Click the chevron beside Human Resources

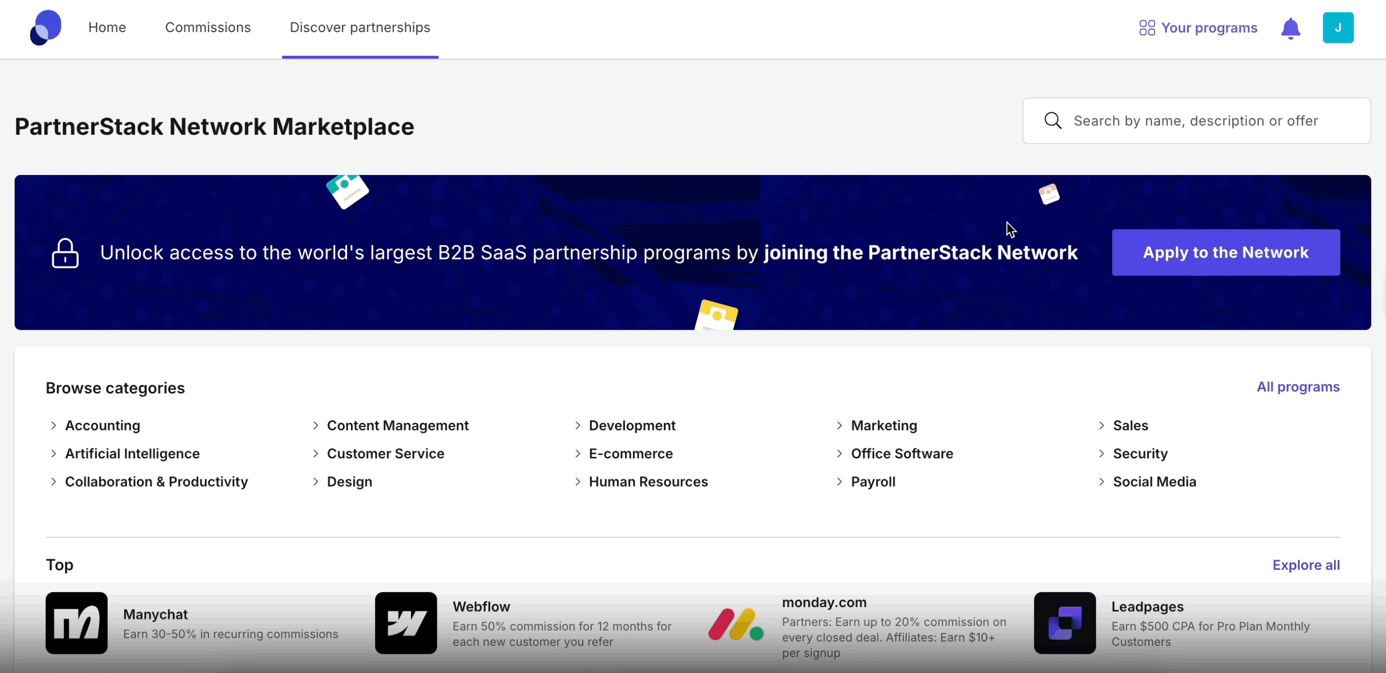tap(577, 481)
